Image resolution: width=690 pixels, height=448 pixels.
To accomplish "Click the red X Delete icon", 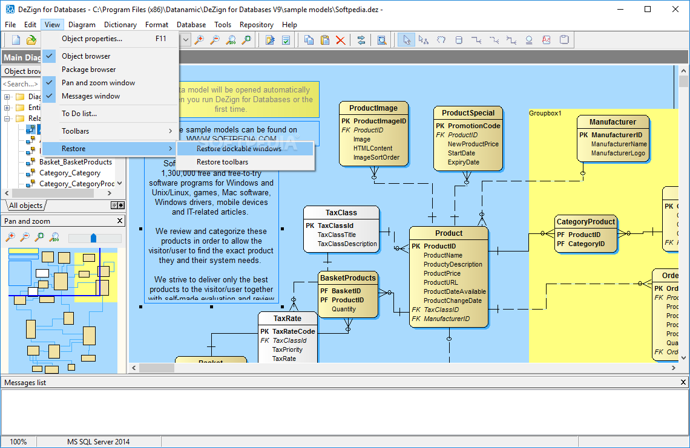I will [340, 40].
